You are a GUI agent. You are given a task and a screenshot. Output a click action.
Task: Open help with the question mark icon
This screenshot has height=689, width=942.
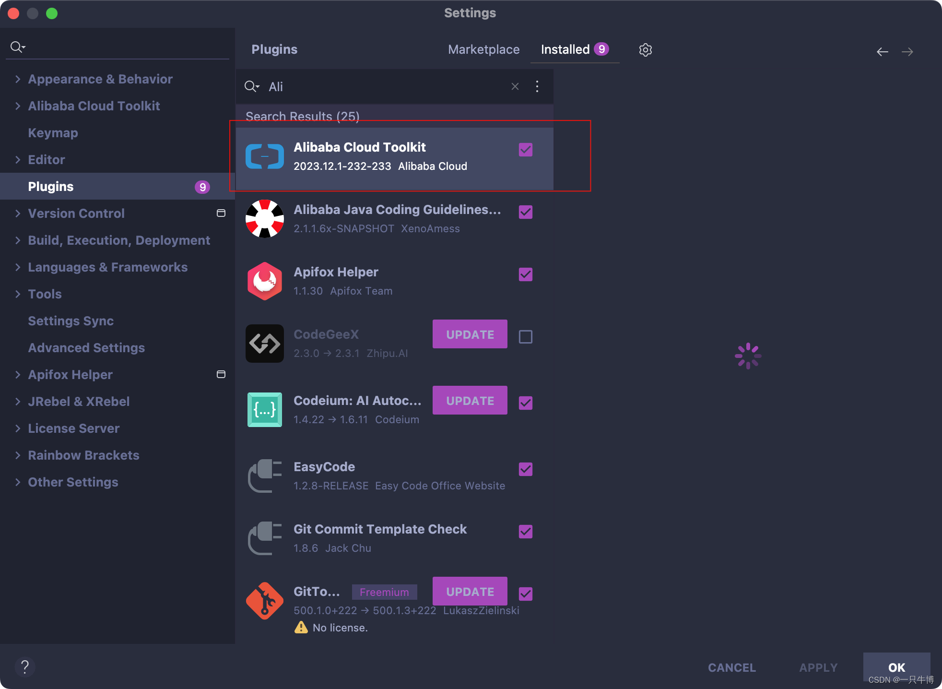coord(25,666)
